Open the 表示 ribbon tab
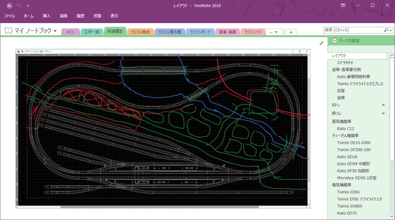This screenshot has width=395, height=220. (x=114, y=16)
